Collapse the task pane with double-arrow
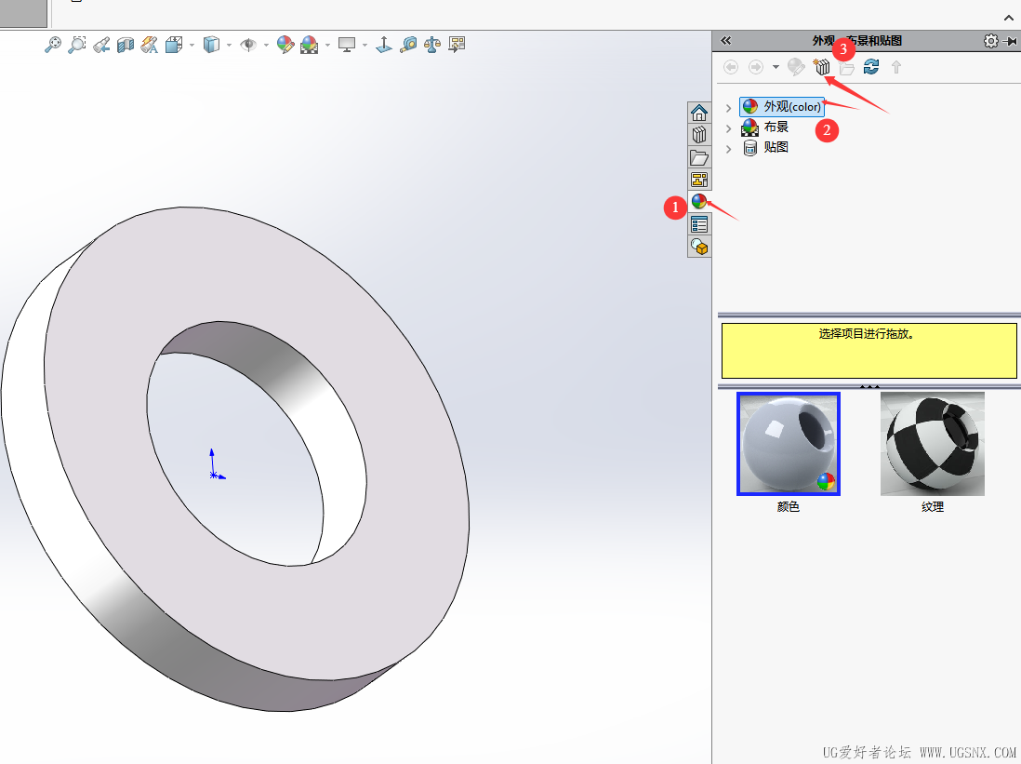 tap(726, 40)
